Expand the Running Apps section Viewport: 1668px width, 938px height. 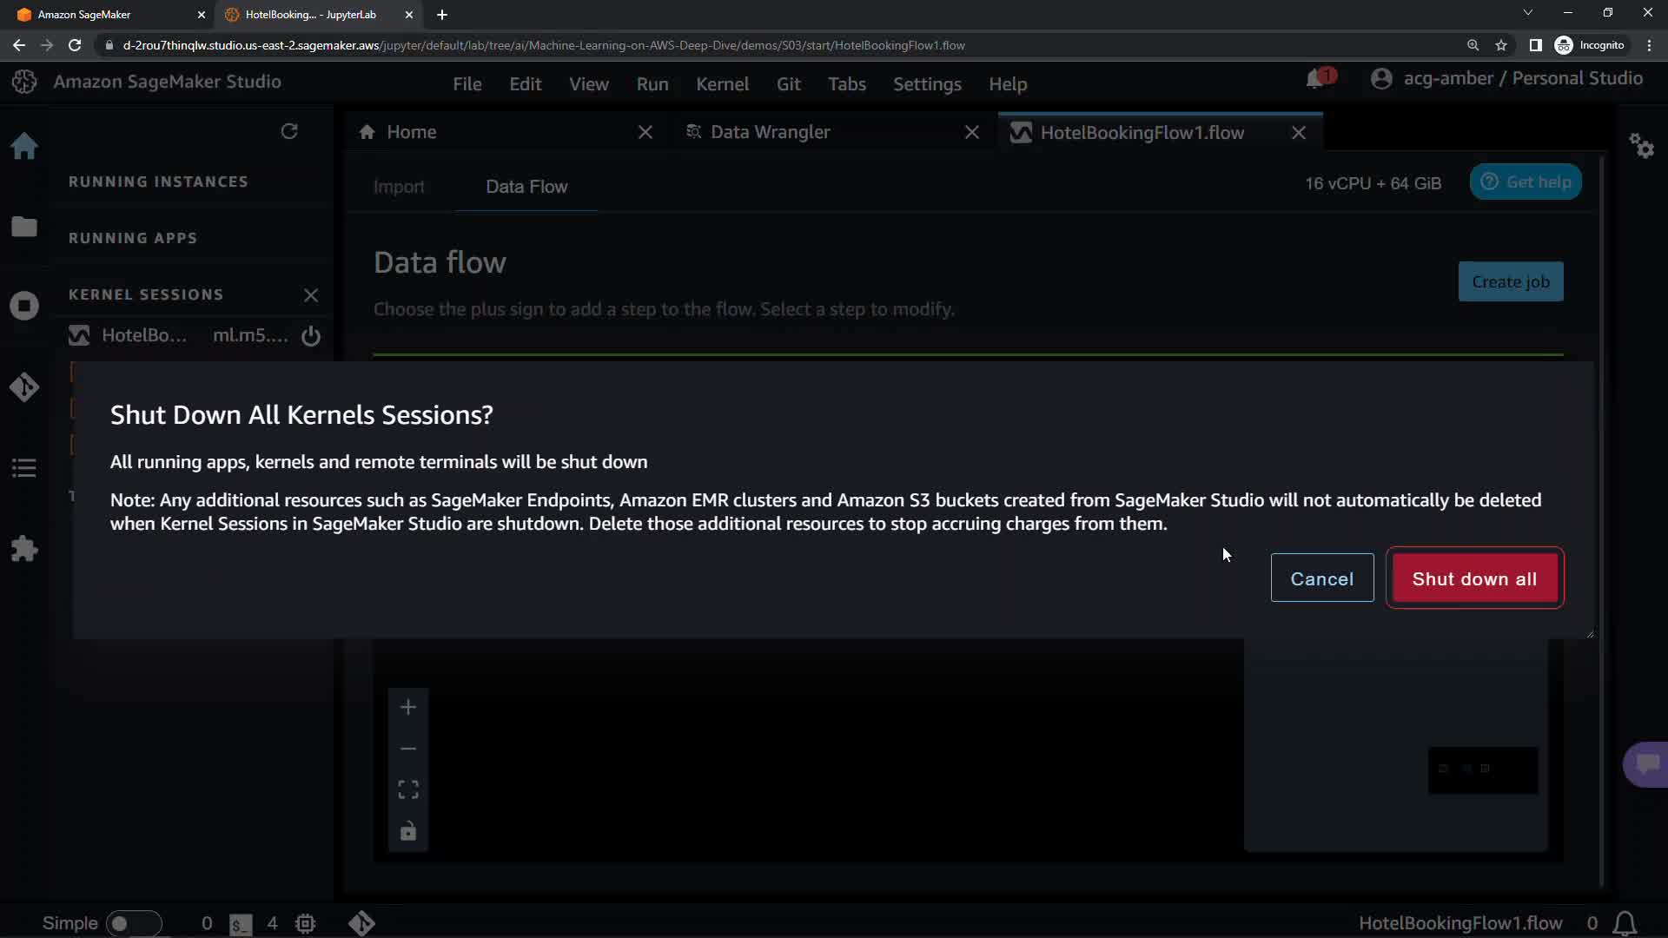(x=133, y=238)
